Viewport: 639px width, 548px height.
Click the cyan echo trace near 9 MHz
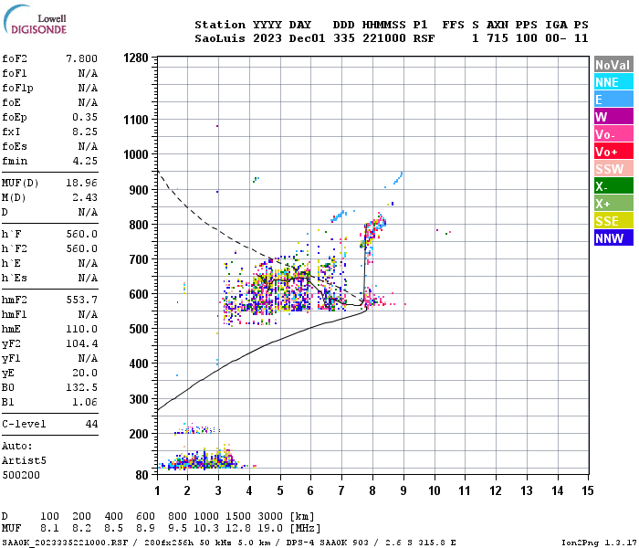coord(398,179)
